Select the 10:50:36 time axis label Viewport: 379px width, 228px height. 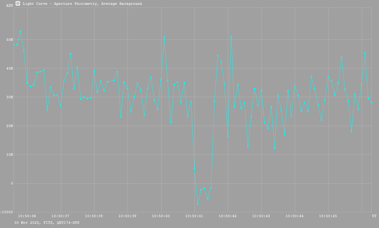point(27,216)
